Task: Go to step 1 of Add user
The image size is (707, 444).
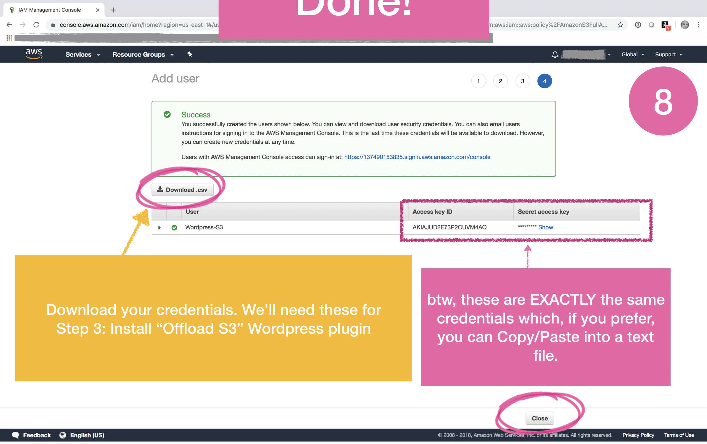Action: (x=478, y=81)
